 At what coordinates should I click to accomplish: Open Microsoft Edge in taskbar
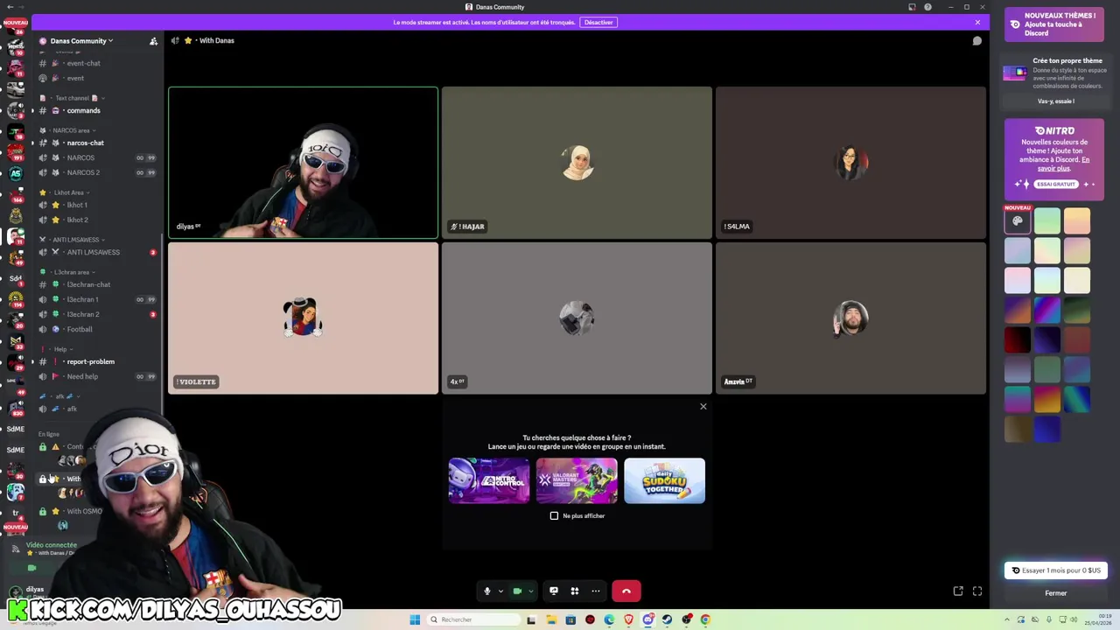click(609, 619)
